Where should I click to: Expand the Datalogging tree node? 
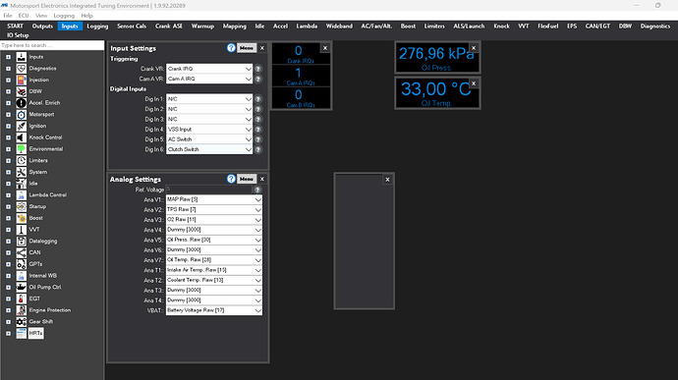[8, 242]
